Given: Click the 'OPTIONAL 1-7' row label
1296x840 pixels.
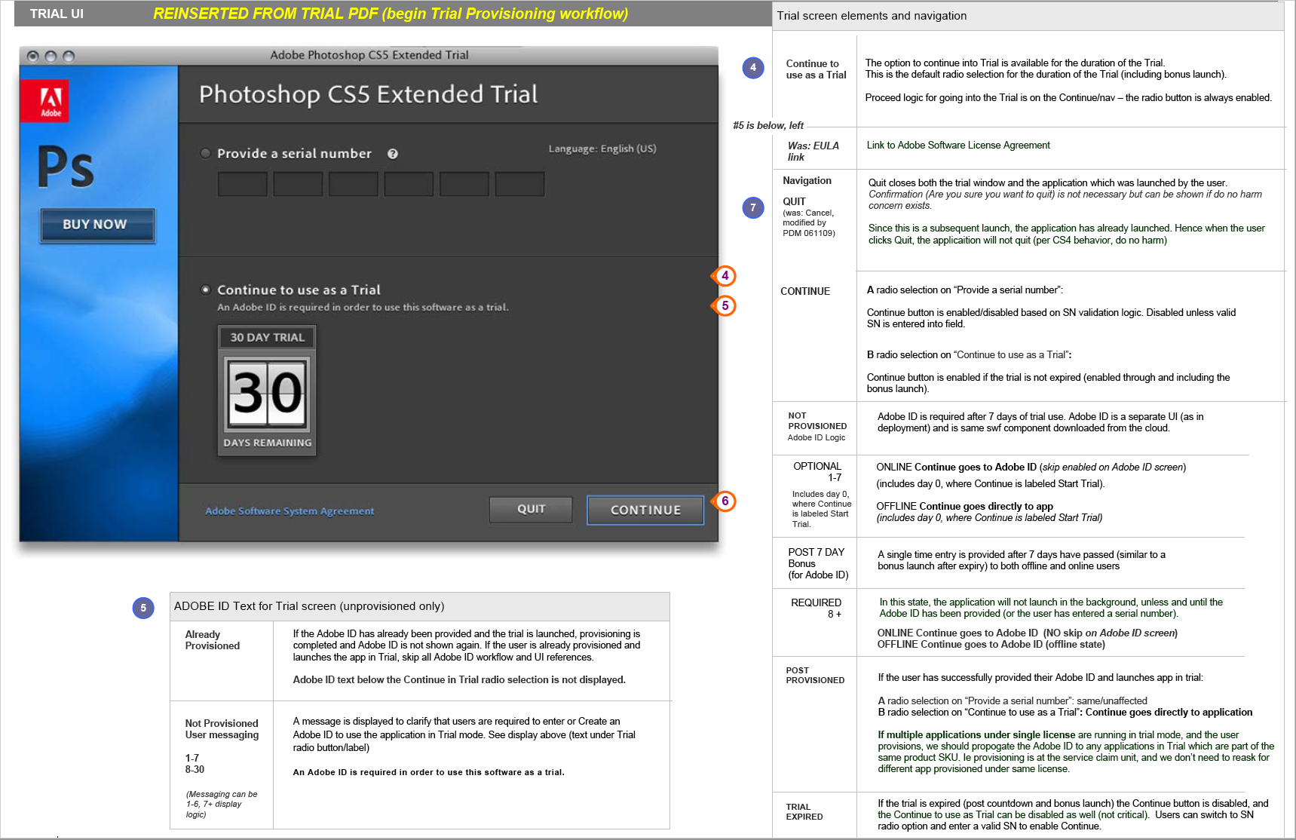Looking at the screenshot, I should pyautogui.click(x=817, y=471).
